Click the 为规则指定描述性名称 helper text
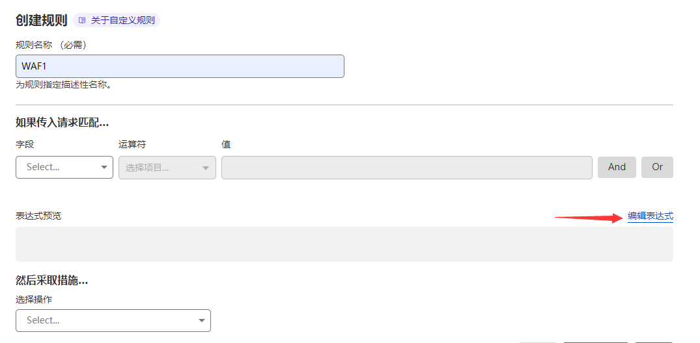Screen dimensions: 700x343 (63, 84)
